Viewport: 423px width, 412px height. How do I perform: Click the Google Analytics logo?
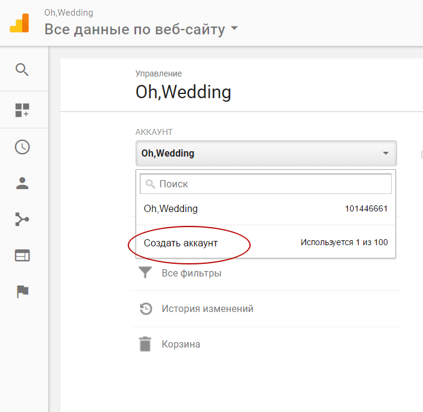coord(19,22)
